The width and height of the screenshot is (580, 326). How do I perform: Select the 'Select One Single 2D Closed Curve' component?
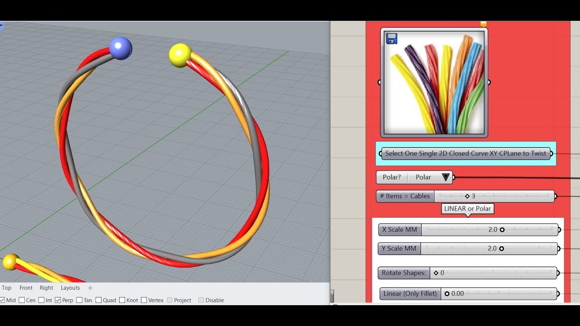466,153
